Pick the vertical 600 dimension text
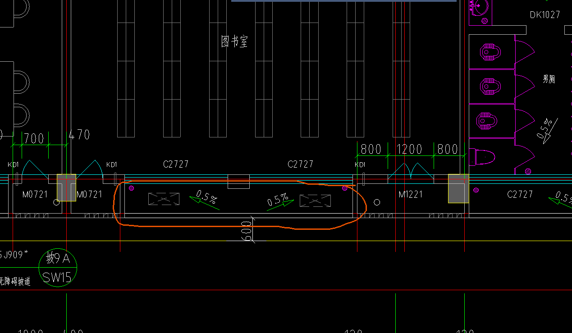The image size is (572, 333). point(247,231)
